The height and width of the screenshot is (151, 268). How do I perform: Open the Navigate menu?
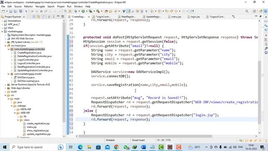coord(40,7)
